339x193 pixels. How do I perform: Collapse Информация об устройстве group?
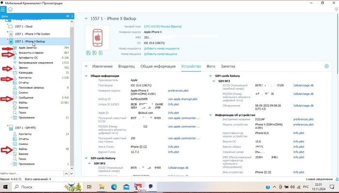[x=210, y=115]
